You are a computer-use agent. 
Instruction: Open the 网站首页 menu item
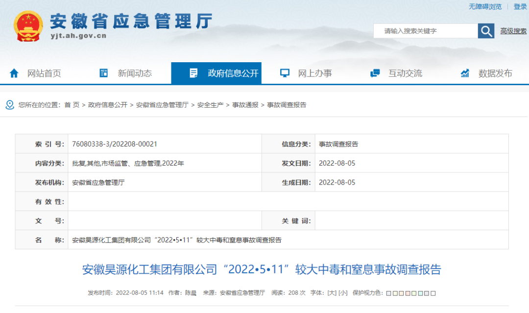click(44, 73)
